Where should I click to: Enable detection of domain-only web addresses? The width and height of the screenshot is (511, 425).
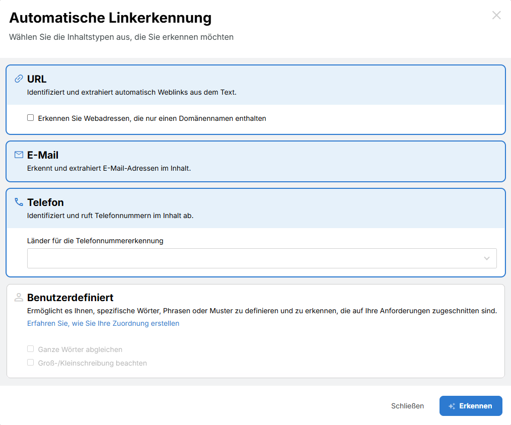point(30,118)
